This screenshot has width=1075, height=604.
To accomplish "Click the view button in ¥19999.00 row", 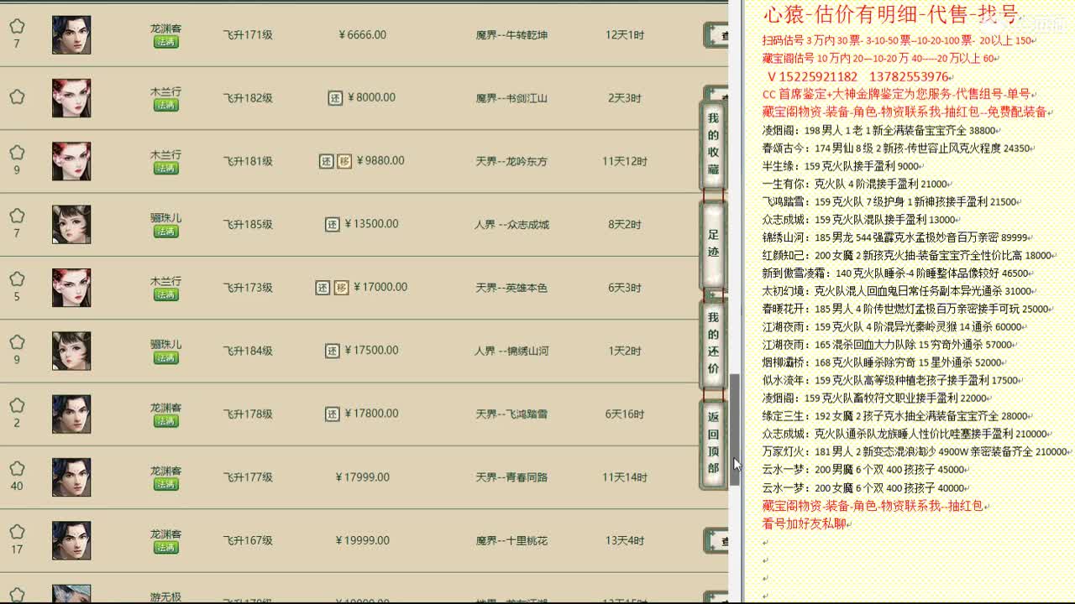I will tap(716, 541).
